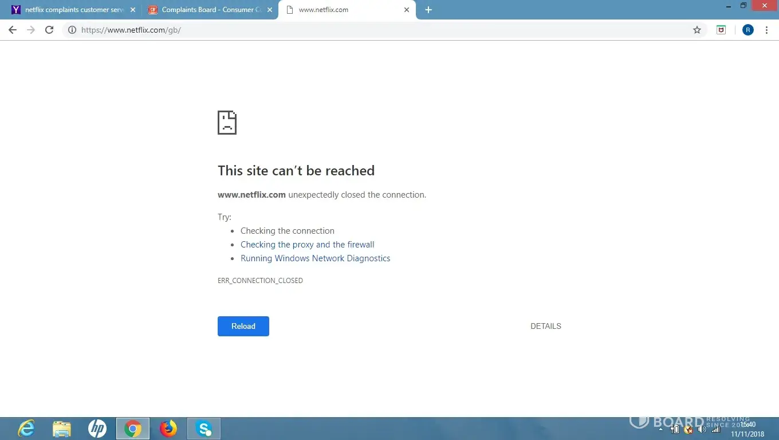Restore down the Chrome window
This screenshot has width=779, height=440.
[743, 6]
